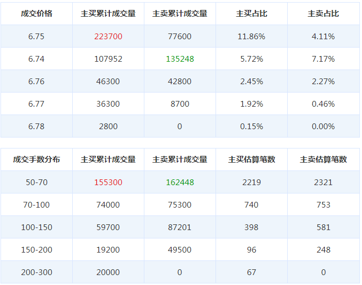Viewport: 362px width, 285px height.
Task: Click the red value 155300
Action: click(x=108, y=183)
